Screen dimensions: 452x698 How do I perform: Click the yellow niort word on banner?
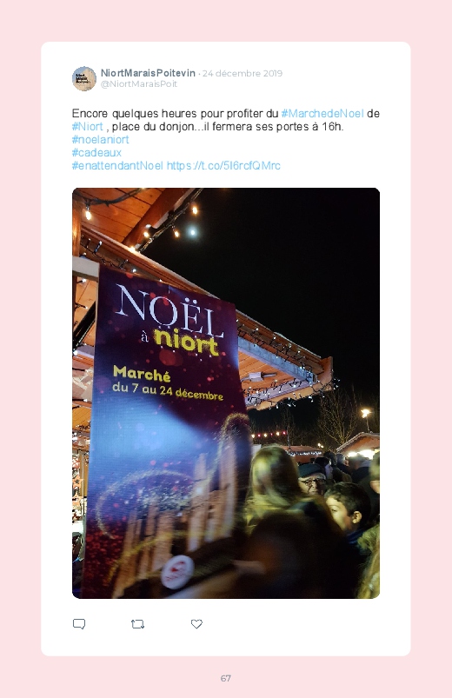click(186, 342)
